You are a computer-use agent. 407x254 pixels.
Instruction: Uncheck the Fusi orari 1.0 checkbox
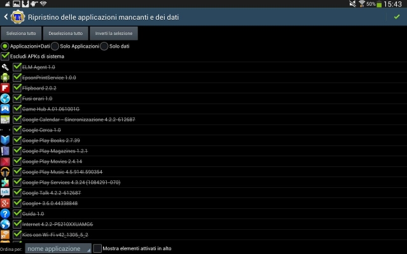[17, 98]
